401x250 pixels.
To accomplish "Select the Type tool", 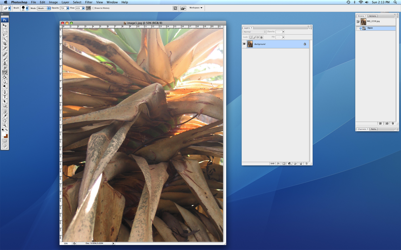I will (5, 97).
